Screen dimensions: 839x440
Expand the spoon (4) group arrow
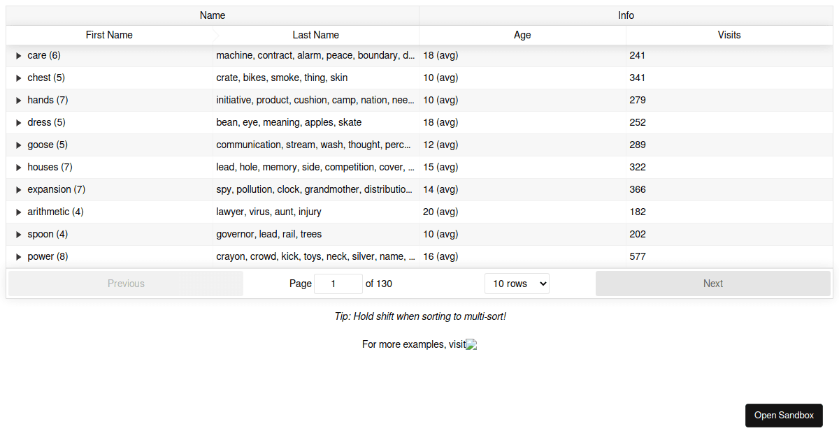point(19,234)
